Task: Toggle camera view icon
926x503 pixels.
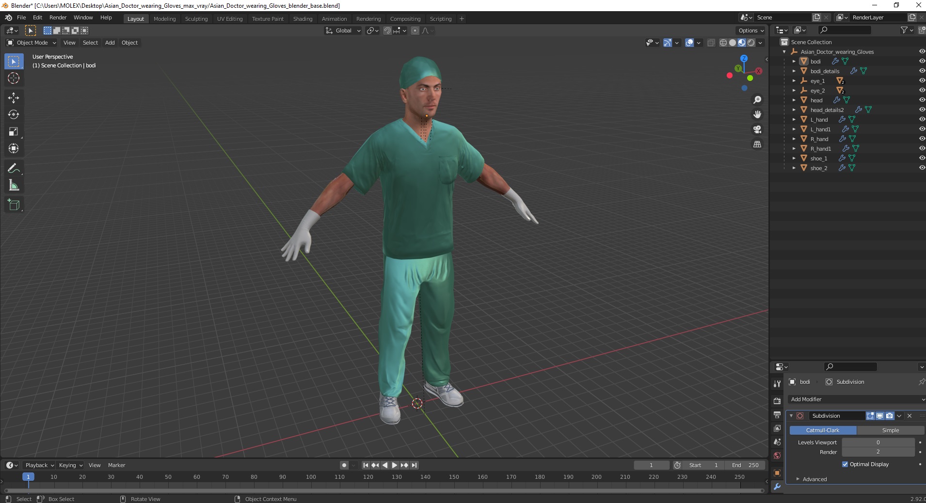Action: click(757, 129)
